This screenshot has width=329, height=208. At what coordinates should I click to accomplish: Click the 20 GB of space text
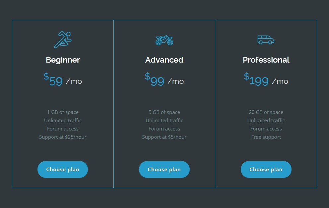(266, 112)
